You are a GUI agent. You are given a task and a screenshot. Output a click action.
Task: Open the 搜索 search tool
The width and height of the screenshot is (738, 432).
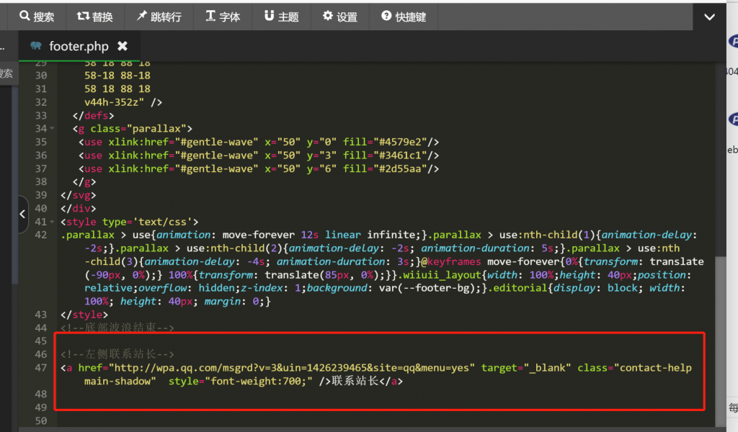[x=37, y=17]
